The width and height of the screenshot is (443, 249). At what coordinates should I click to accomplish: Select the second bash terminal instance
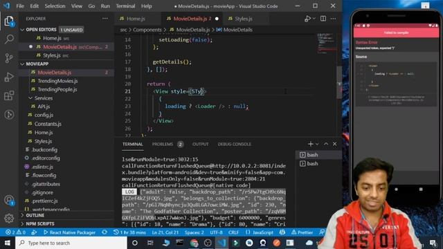point(318,163)
